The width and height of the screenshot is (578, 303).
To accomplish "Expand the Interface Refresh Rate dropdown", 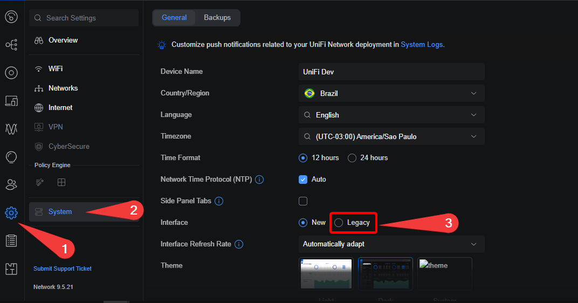I will tap(391, 244).
